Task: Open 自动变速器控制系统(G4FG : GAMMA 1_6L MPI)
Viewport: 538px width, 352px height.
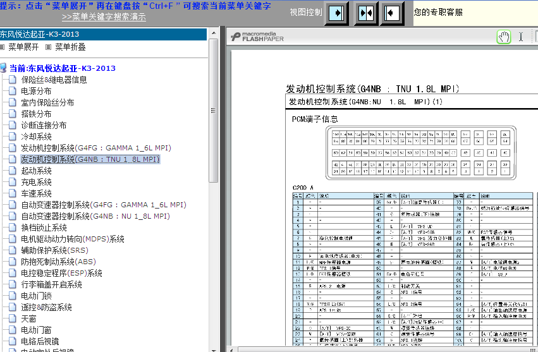Action: click(104, 205)
